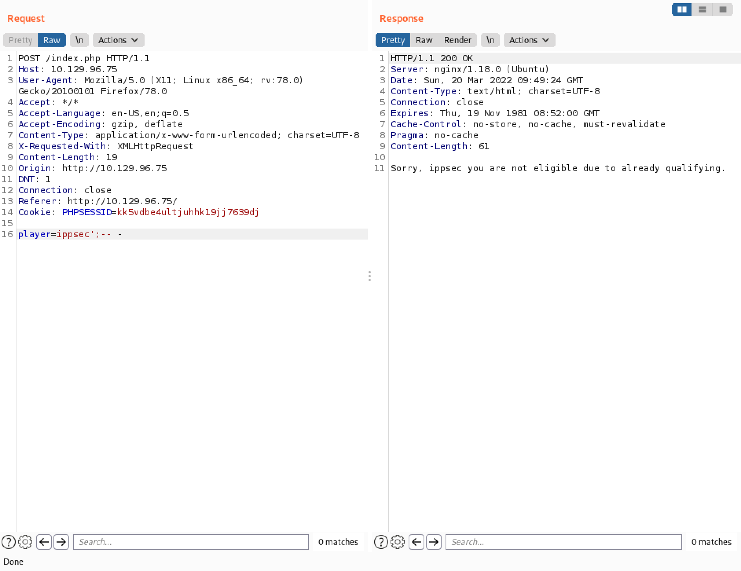Toggle non-printable \n characters in Request
Image resolution: width=741 pixels, height=571 pixels.
click(x=79, y=40)
